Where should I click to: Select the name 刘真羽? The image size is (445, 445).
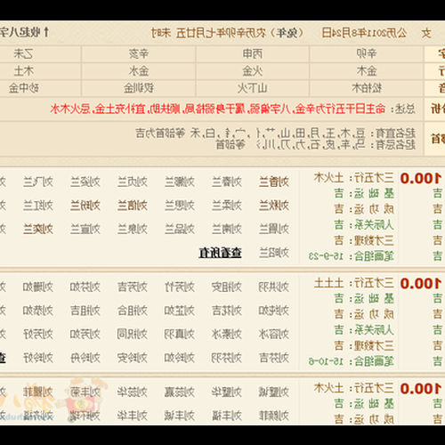(x=180, y=335)
